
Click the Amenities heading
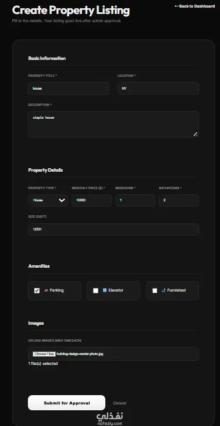[x=39, y=267]
